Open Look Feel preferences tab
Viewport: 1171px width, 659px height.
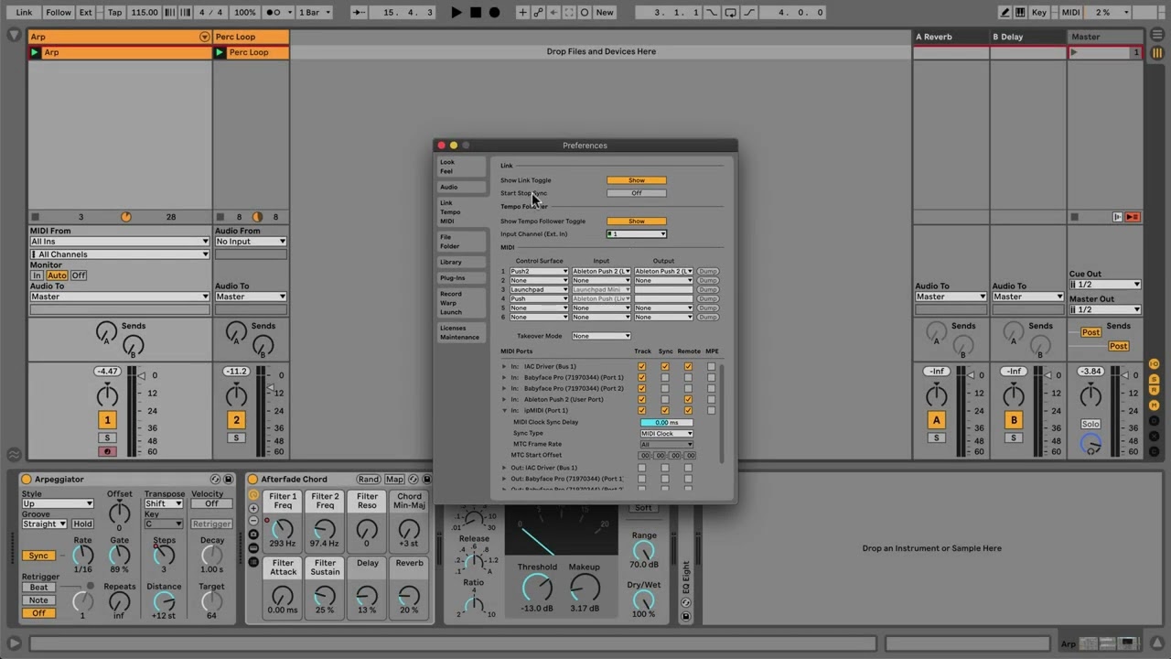pos(459,167)
